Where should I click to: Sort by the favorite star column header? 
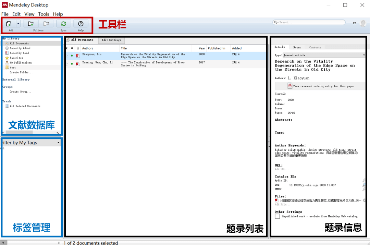[67, 48]
